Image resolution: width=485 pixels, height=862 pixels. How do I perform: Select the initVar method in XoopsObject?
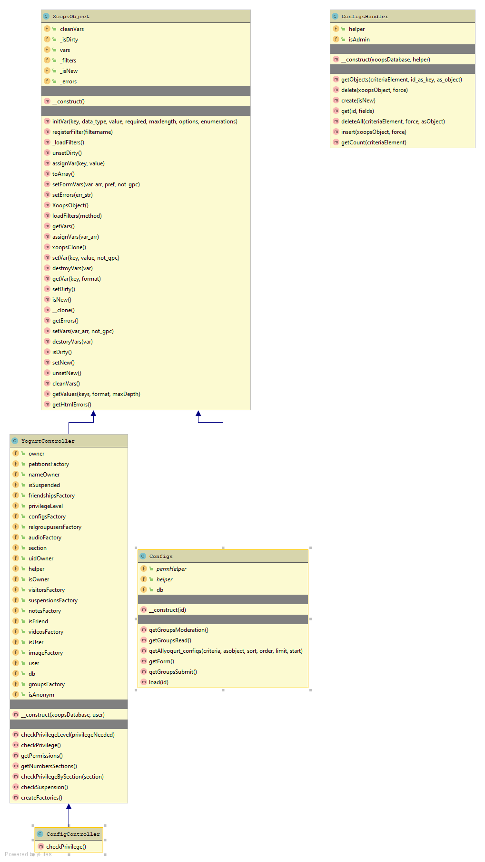145,122
